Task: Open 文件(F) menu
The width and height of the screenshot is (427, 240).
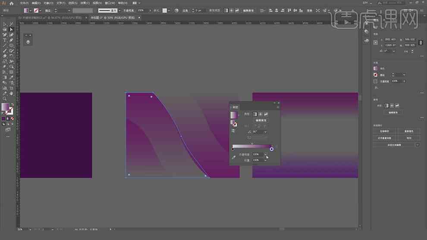Action: pos(24,3)
